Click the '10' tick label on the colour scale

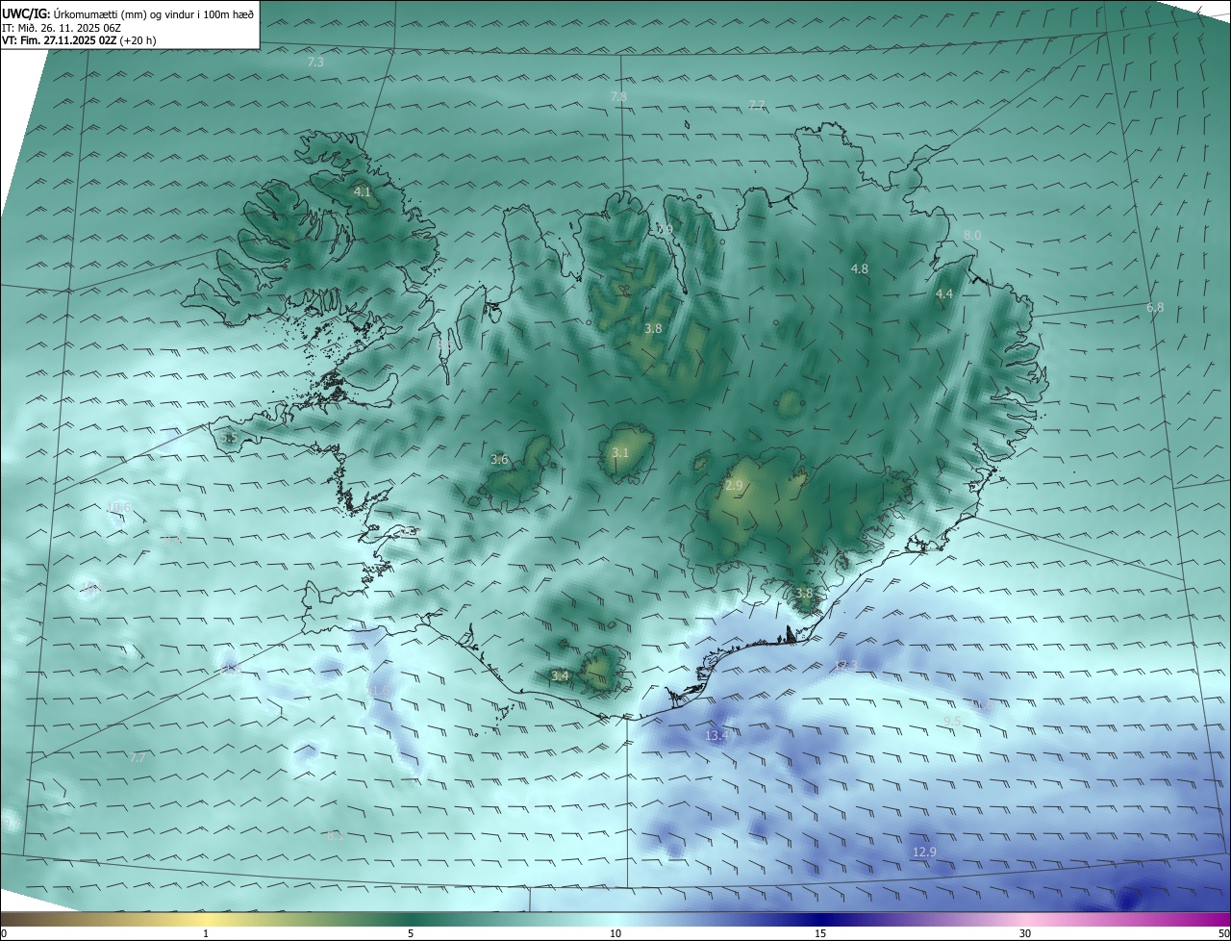615,933
